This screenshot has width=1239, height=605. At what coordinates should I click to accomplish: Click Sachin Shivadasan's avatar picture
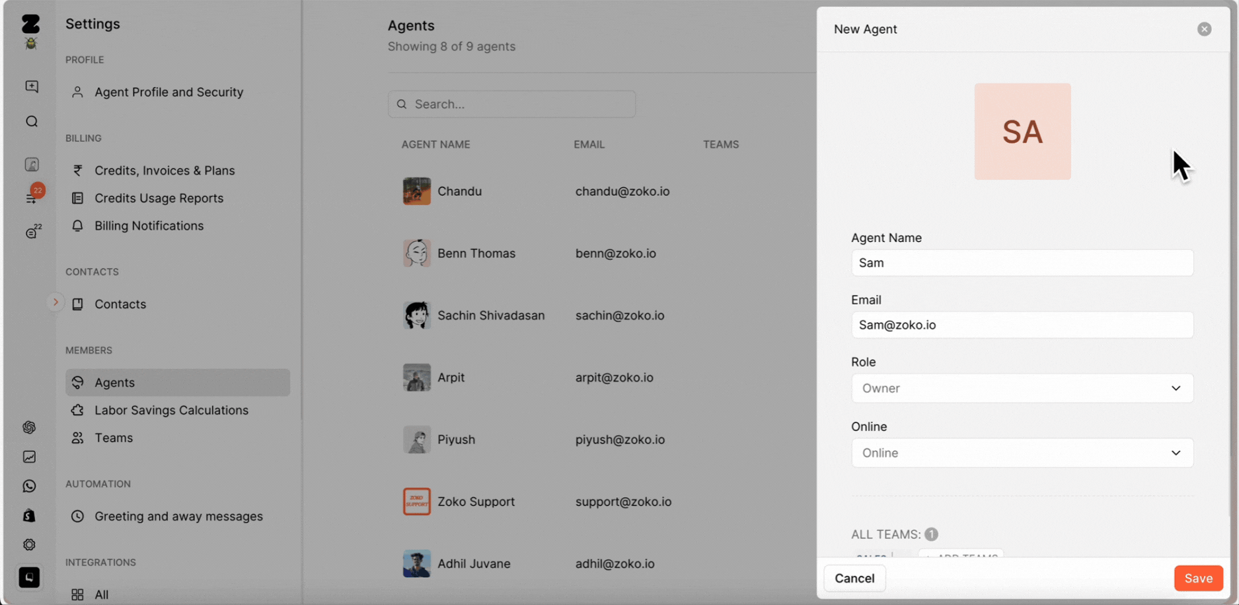(x=417, y=315)
